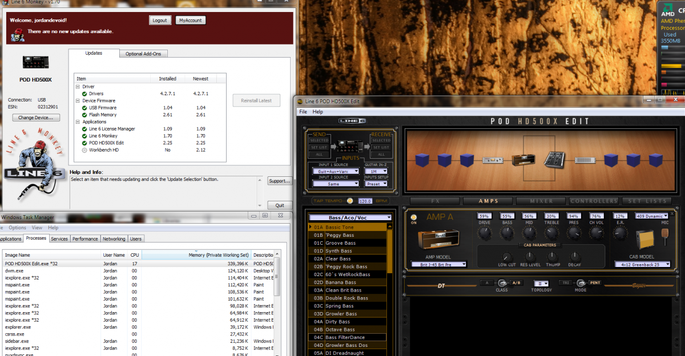Switch to the CONTROLLERS tab
This screenshot has width=685, height=356.
coord(594,201)
